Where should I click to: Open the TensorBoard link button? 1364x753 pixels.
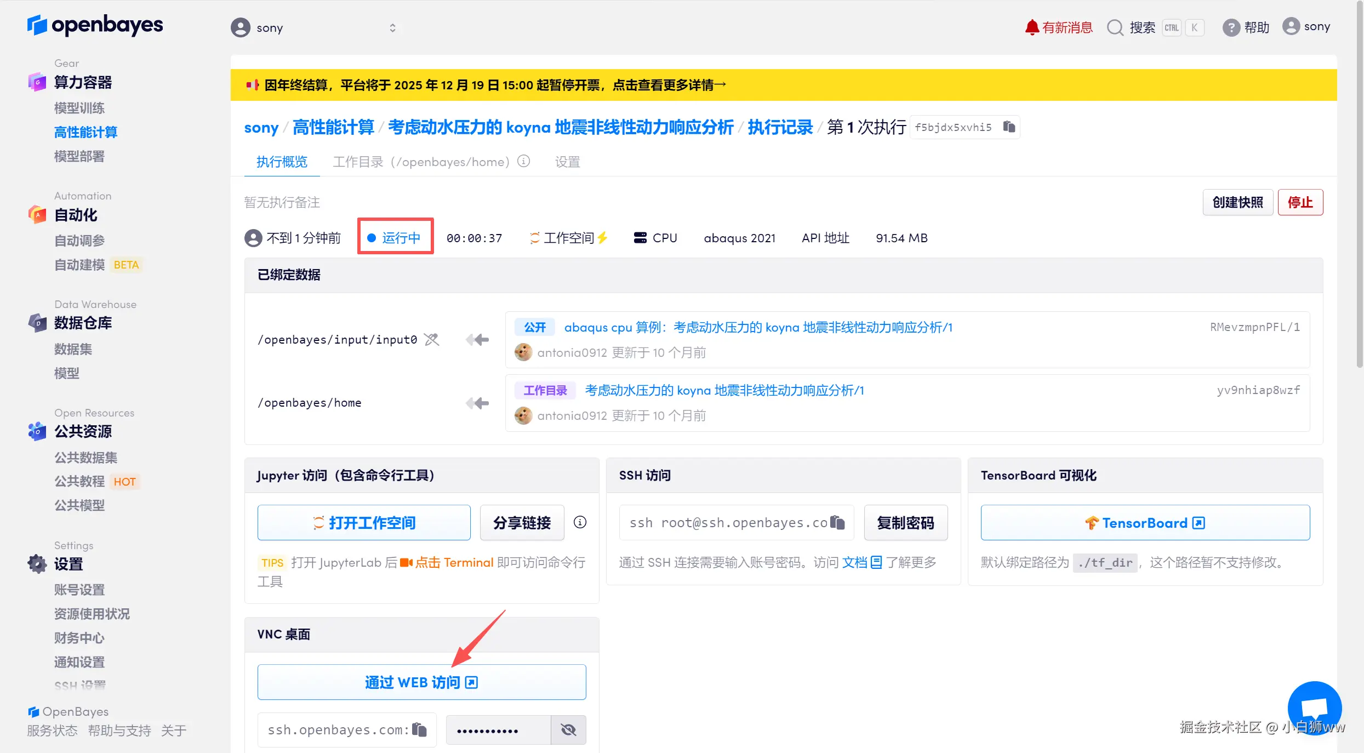click(1145, 523)
